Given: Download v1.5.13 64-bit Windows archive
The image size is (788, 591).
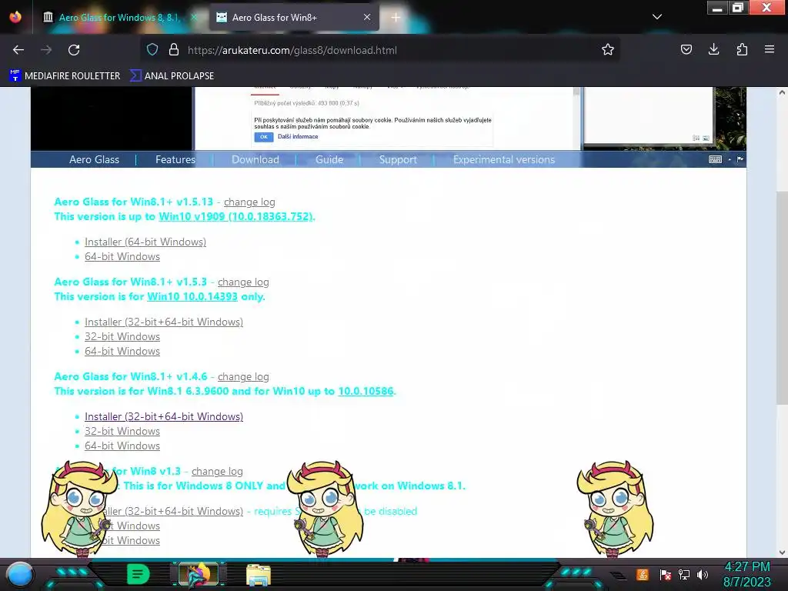Looking at the screenshot, I should tap(122, 256).
